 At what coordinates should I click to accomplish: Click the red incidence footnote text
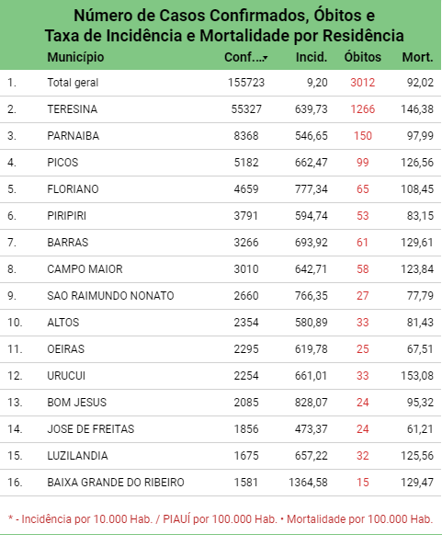pyautogui.click(x=221, y=519)
